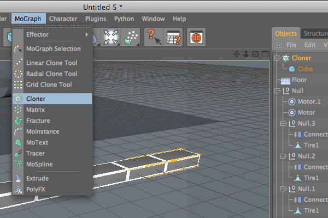Click the MoText icon in menu

click(18, 142)
